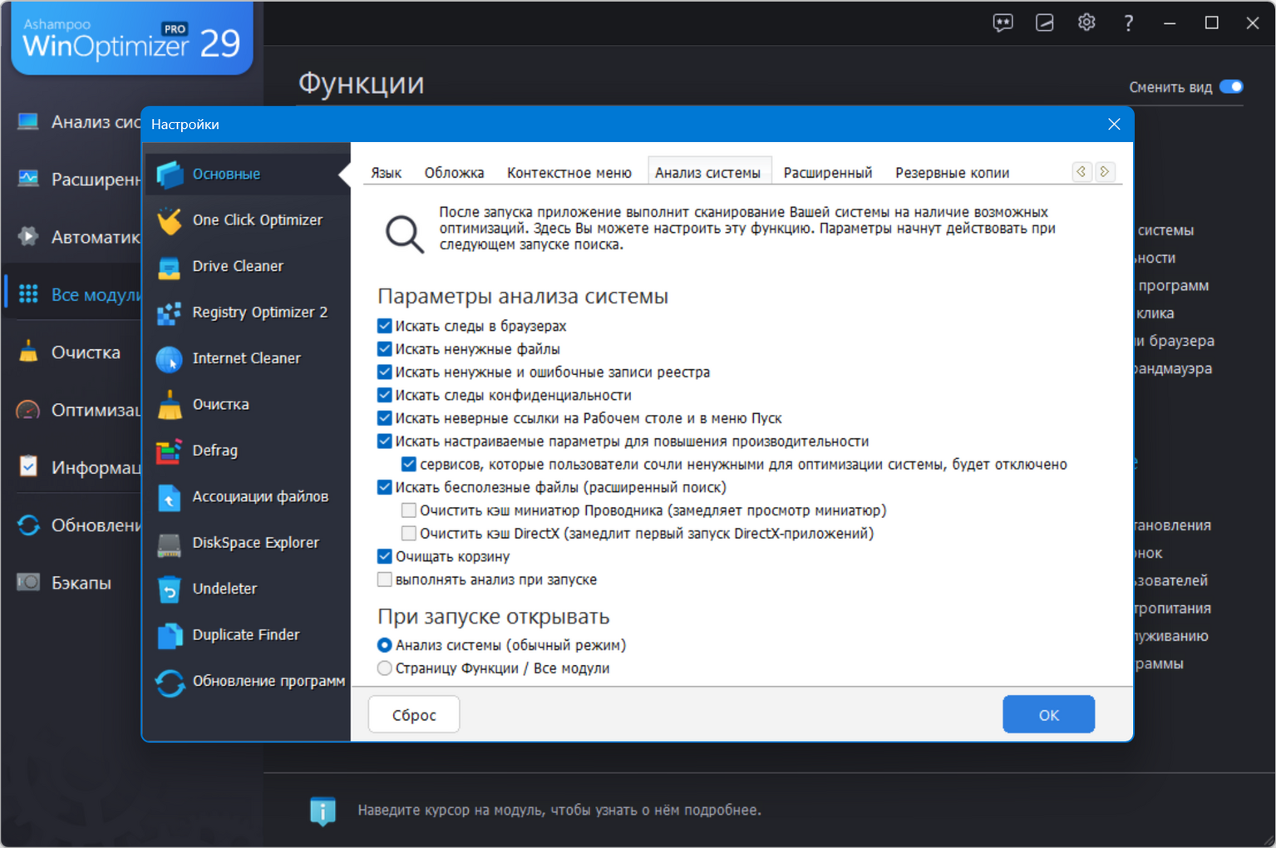Image resolution: width=1276 pixels, height=848 pixels.
Task: Select Duplicate Finder icon
Action: click(170, 635)
